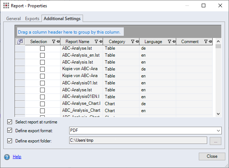Click the browse button for export folder

point(215,141)
